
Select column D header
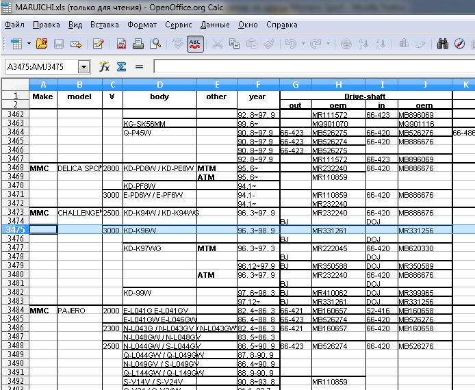(x=159, y=85)
